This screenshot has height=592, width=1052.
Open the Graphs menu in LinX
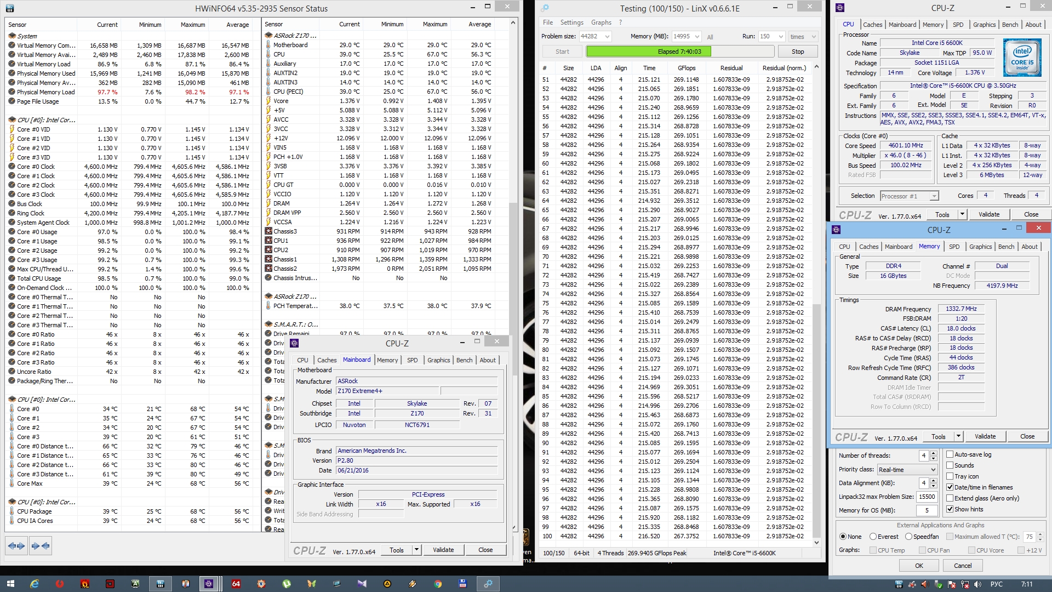tap(601, 22)
